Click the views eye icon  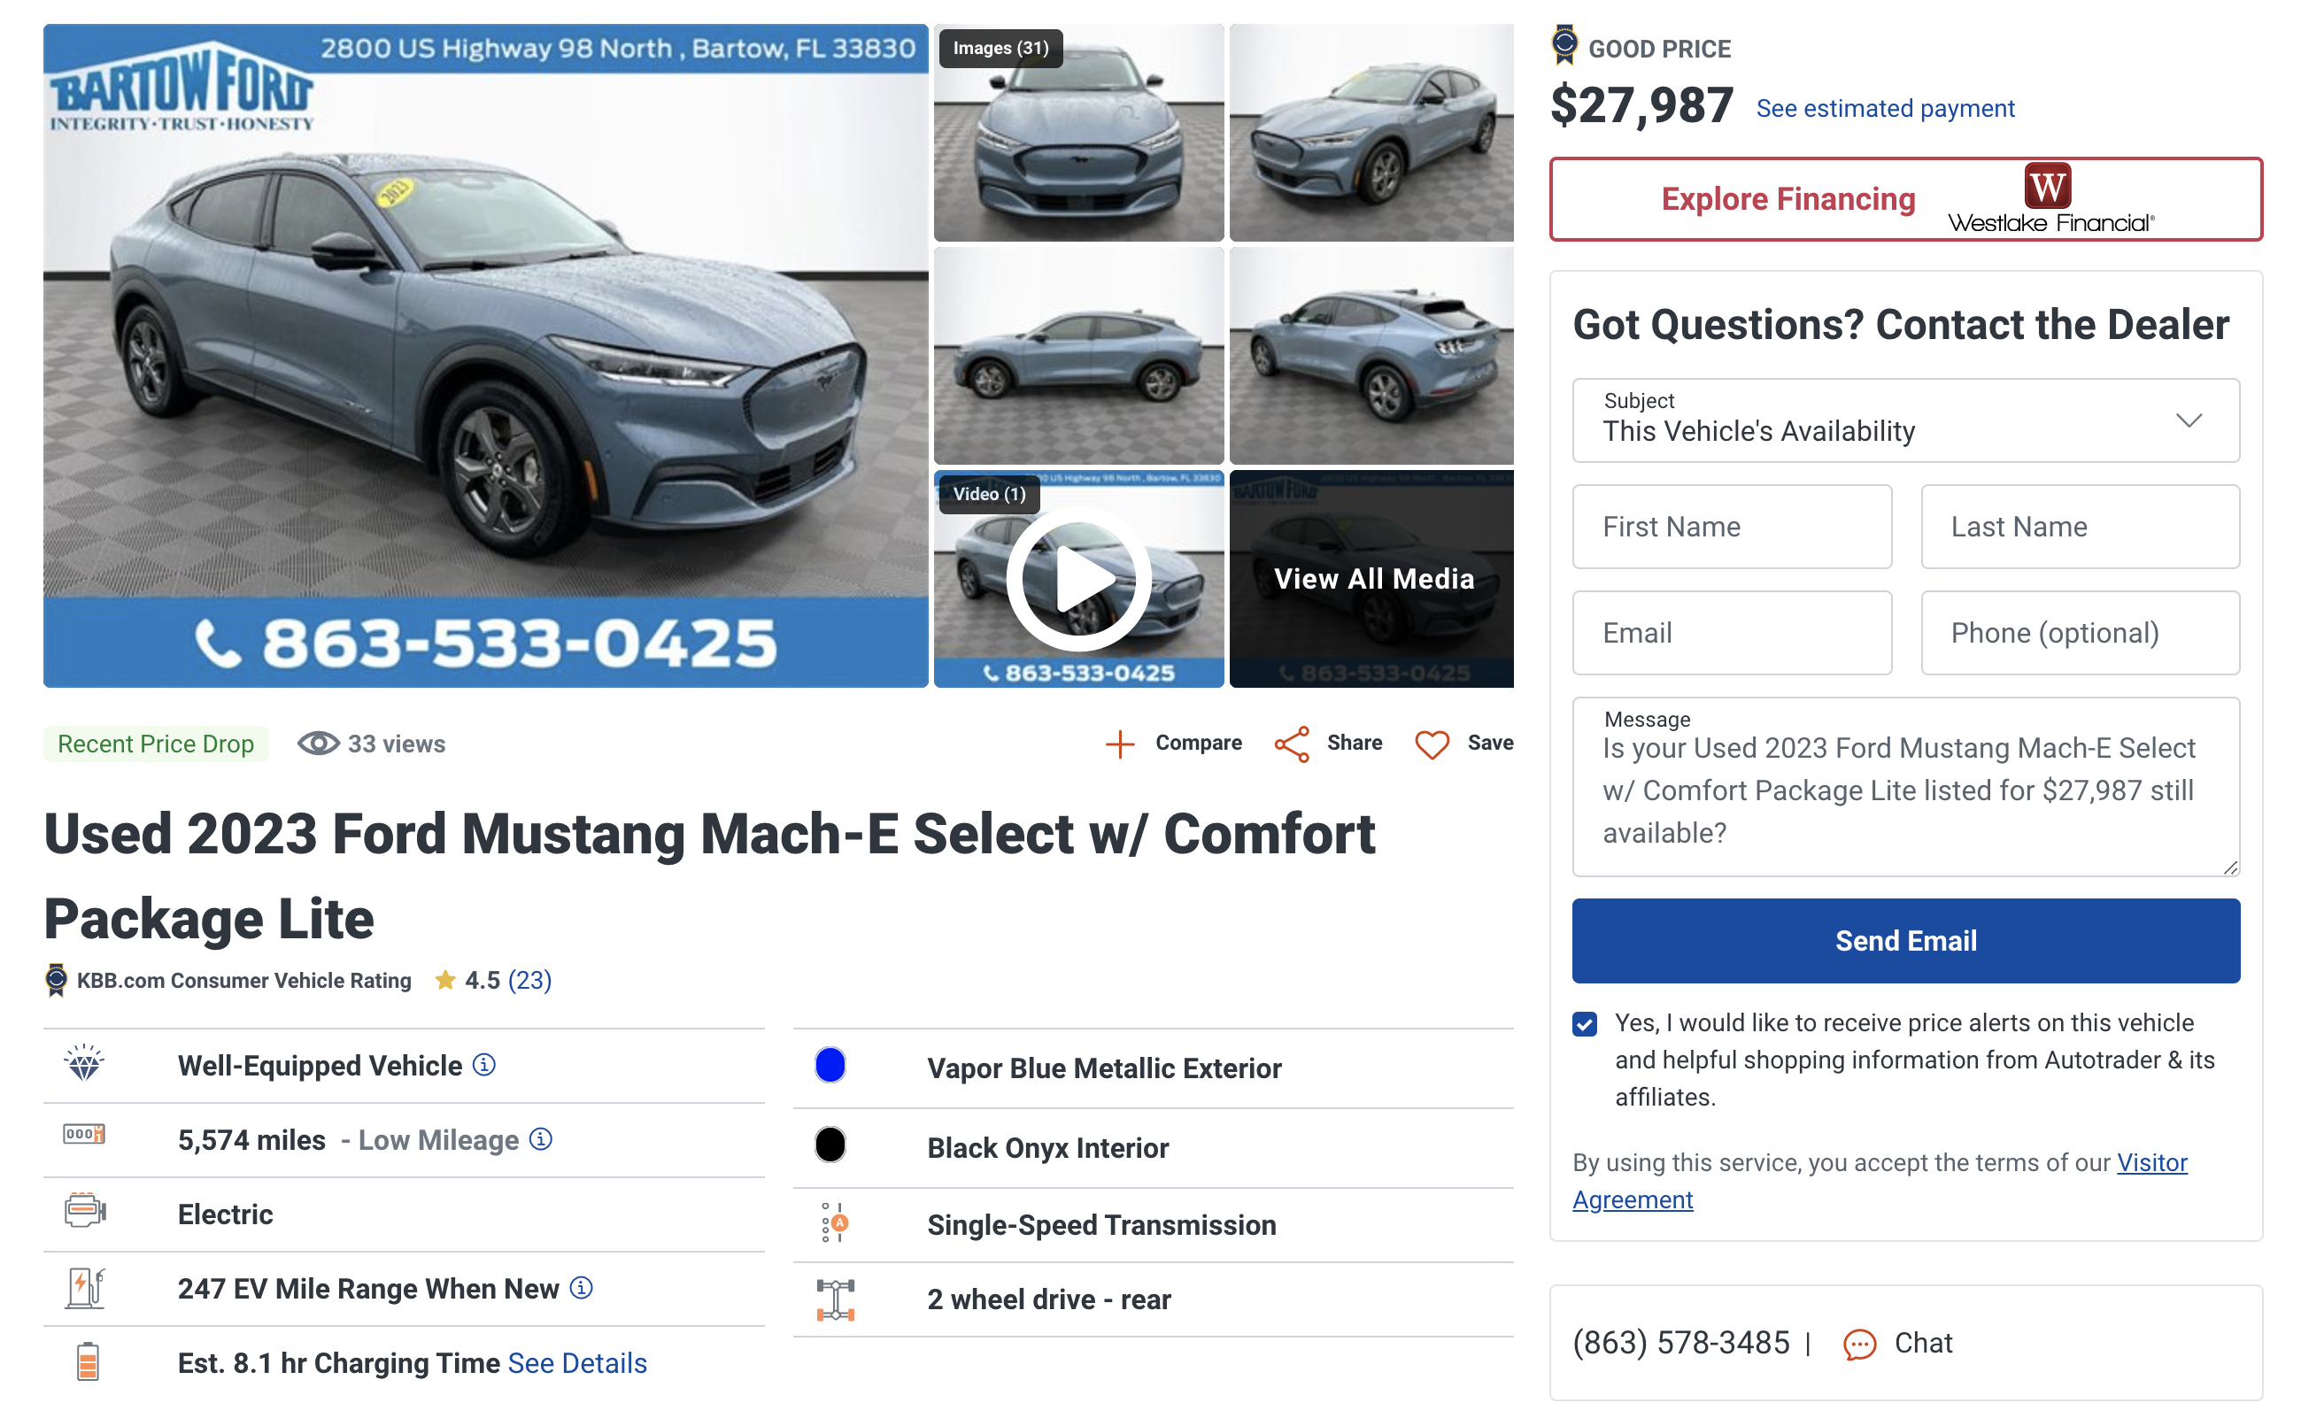click(319, 744)
